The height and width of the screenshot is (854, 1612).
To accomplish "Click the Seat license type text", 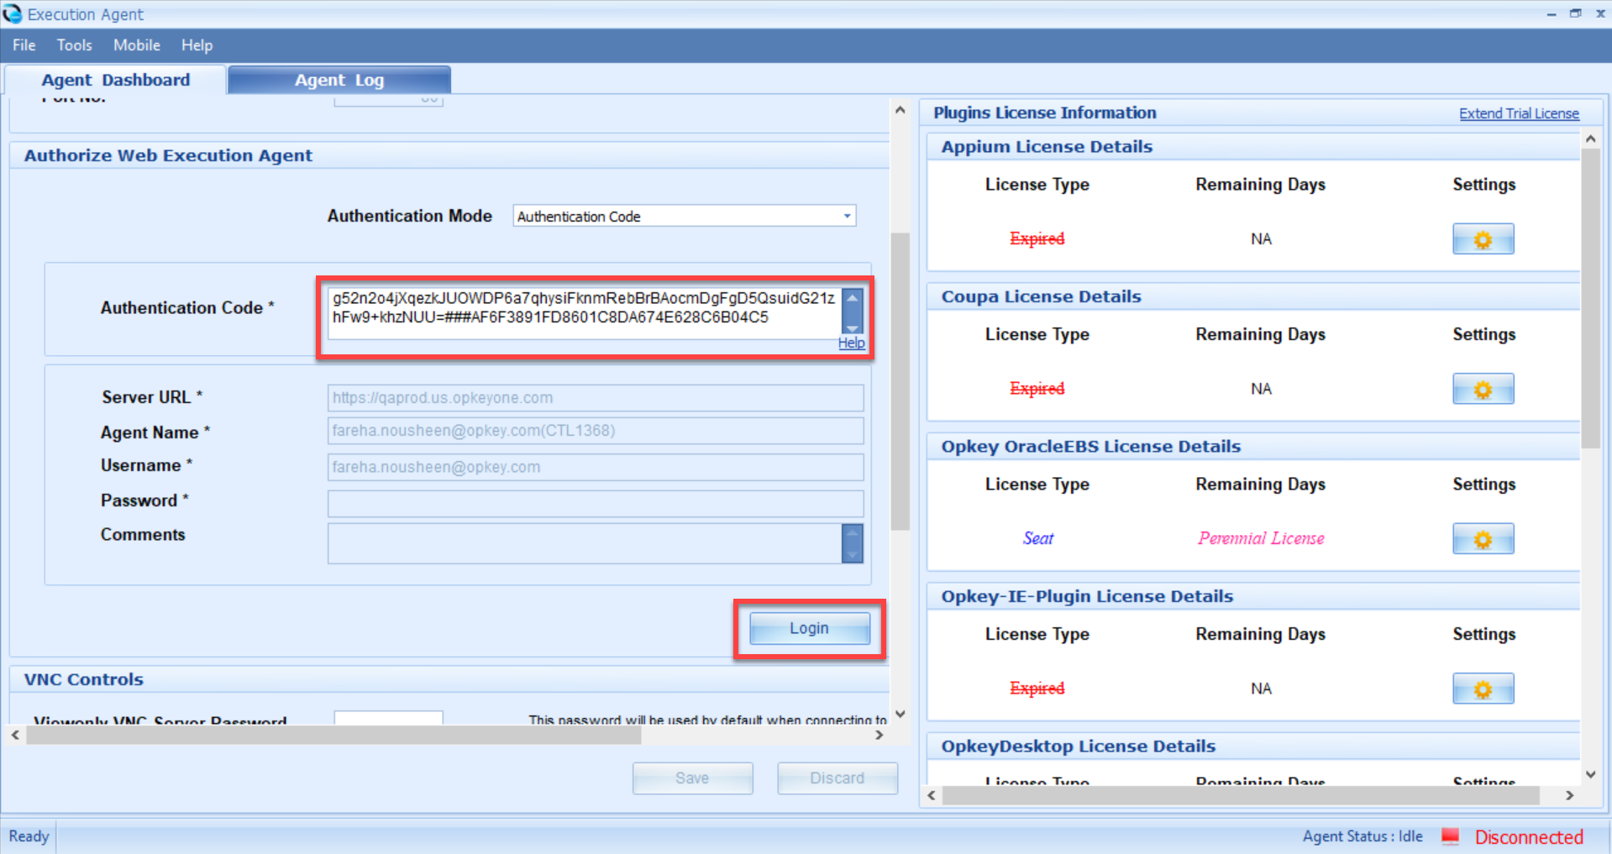I will [x=1038, y=538].
